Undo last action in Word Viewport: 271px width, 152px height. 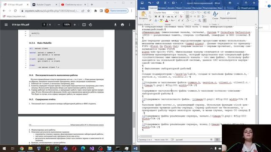coord(149,3)
